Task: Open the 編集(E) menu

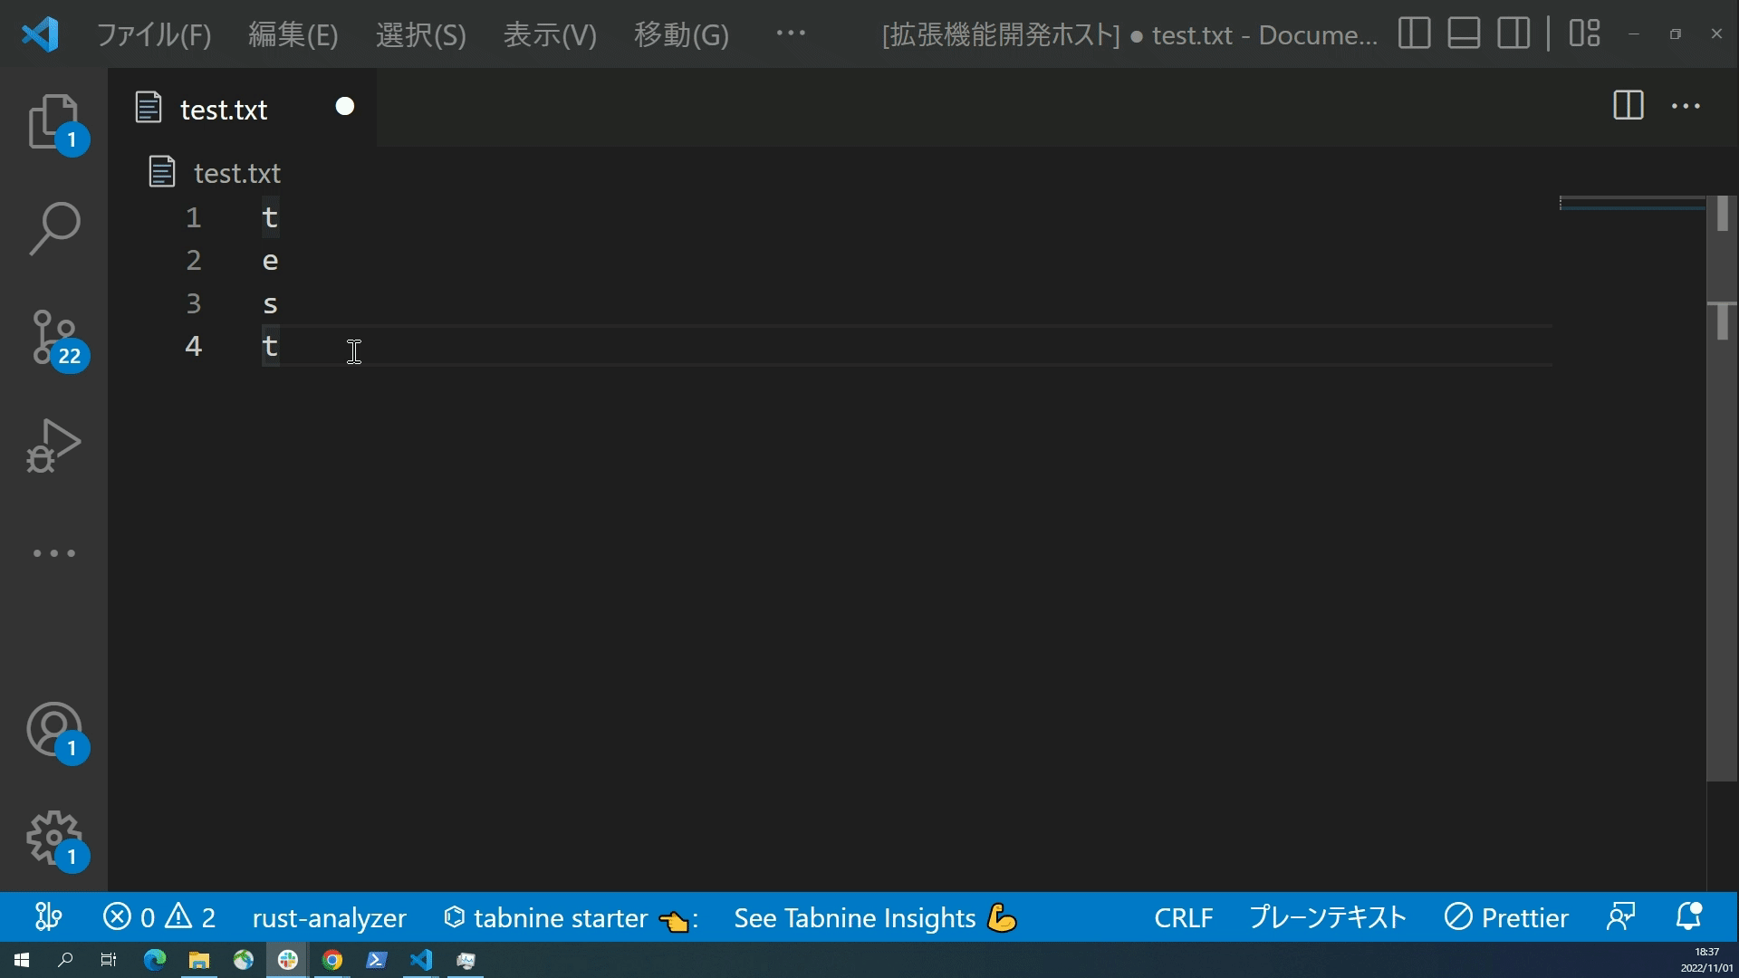Action: 293,34
